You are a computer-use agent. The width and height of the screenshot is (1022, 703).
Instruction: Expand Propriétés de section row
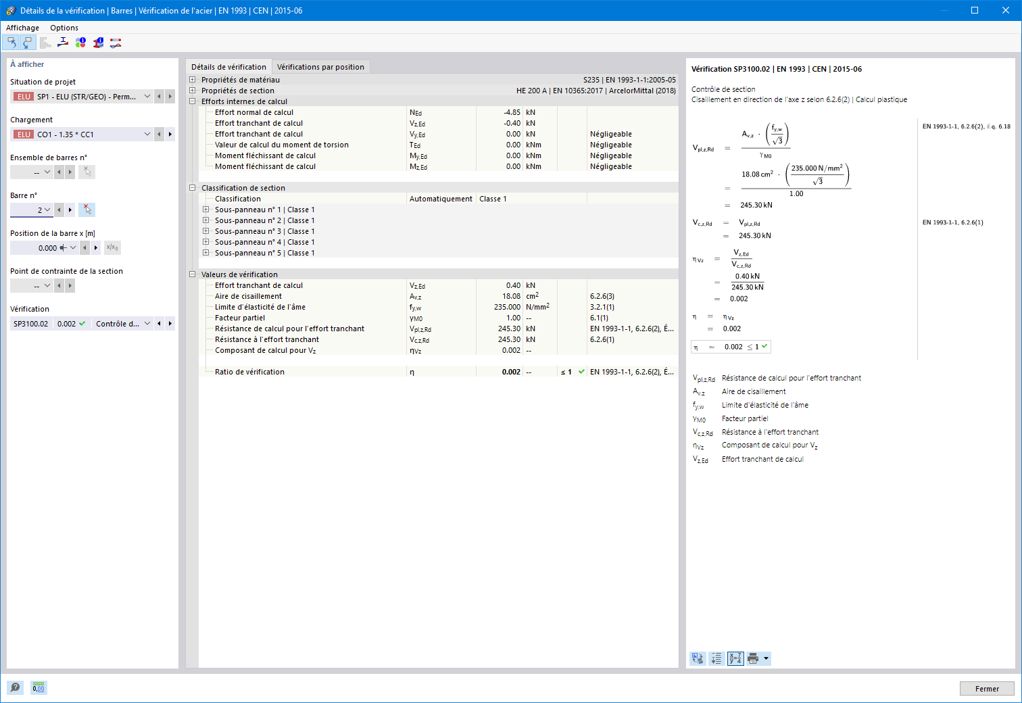coord(193,91)
